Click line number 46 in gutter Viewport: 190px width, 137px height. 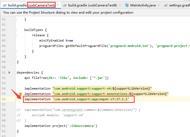(4, 46)
